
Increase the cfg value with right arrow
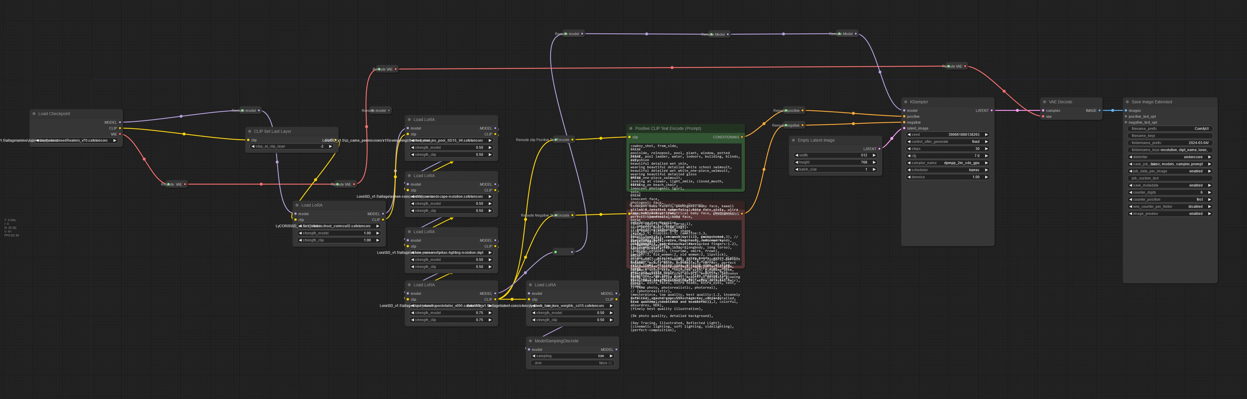(x=986, y=156)
